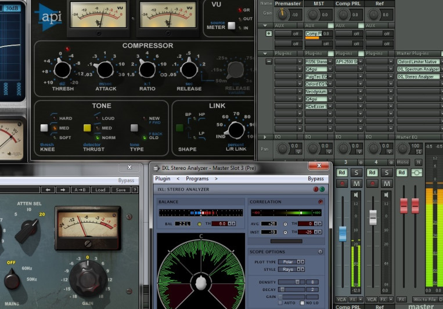Mute channel 4 Ref
The height and width of the screenshot is (309, 443).
click(387, 184)
